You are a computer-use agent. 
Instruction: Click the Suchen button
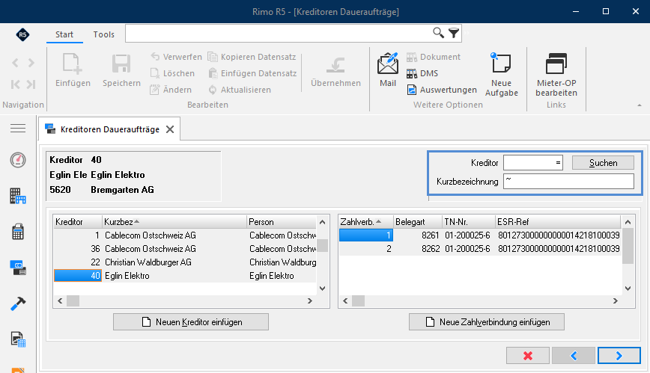603,163
